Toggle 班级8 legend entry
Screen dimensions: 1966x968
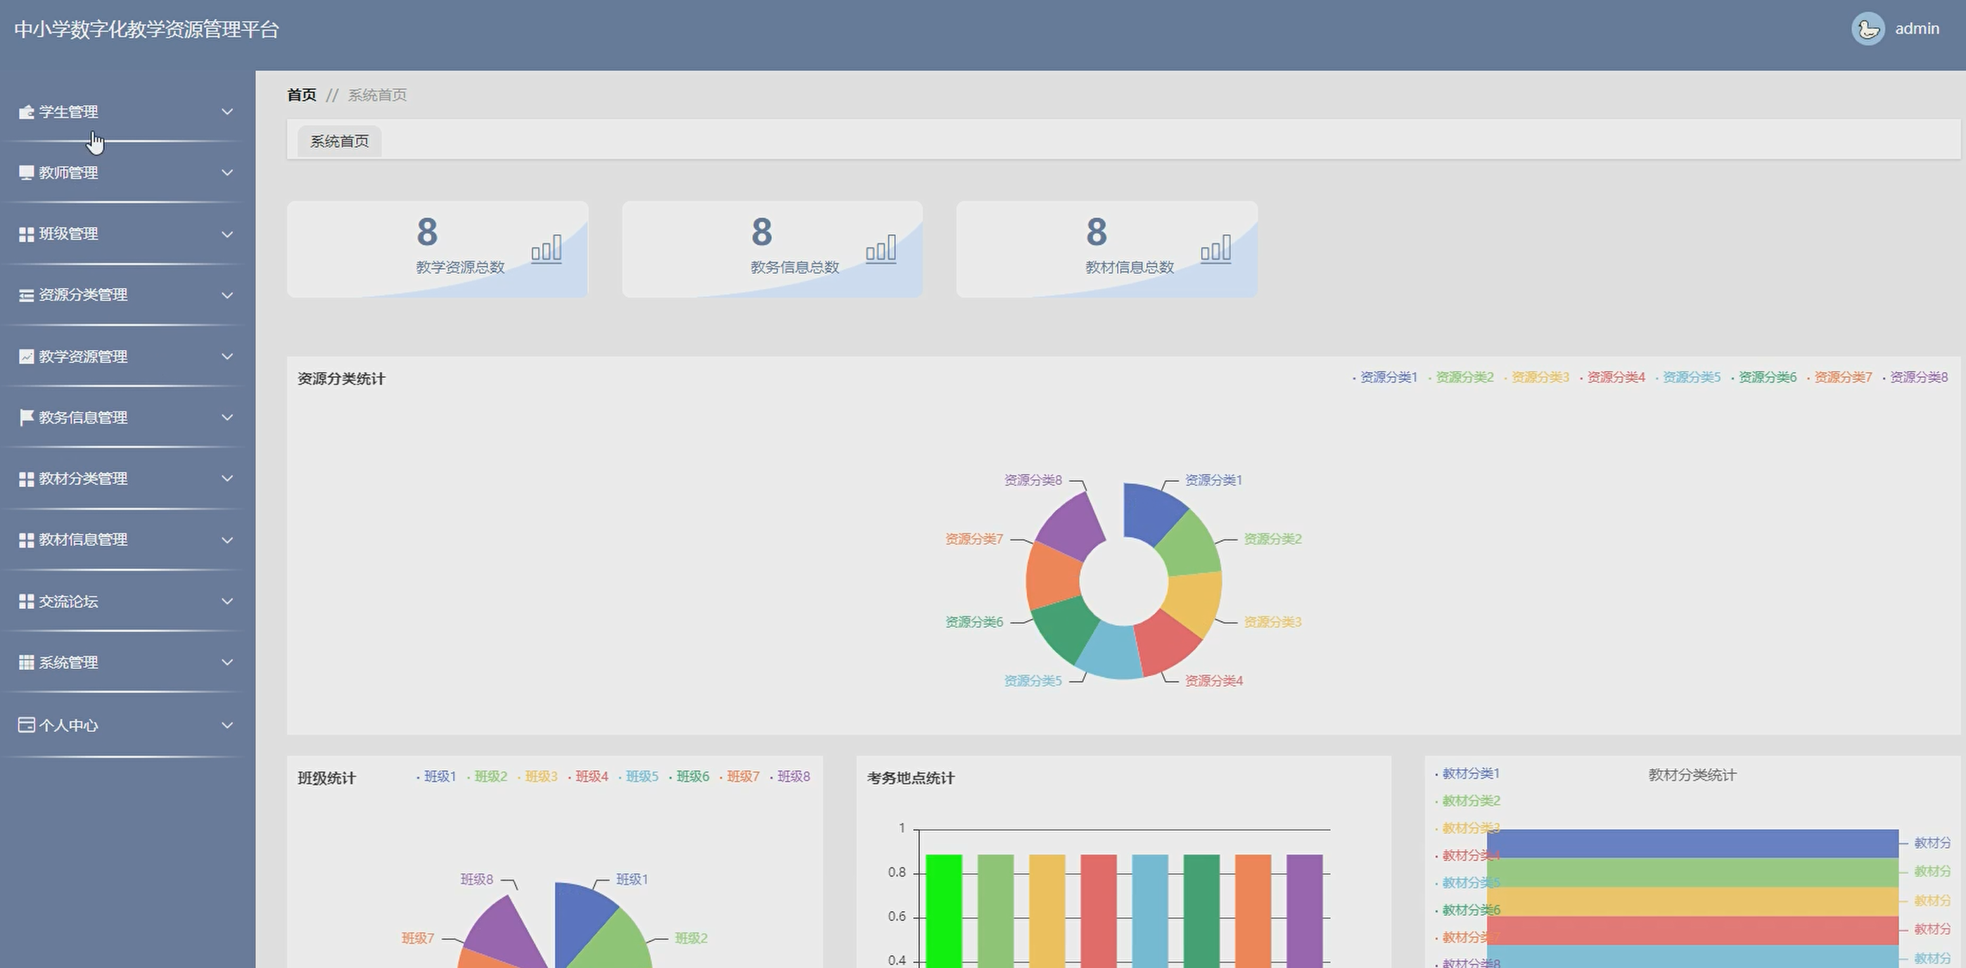click(790, 777)
